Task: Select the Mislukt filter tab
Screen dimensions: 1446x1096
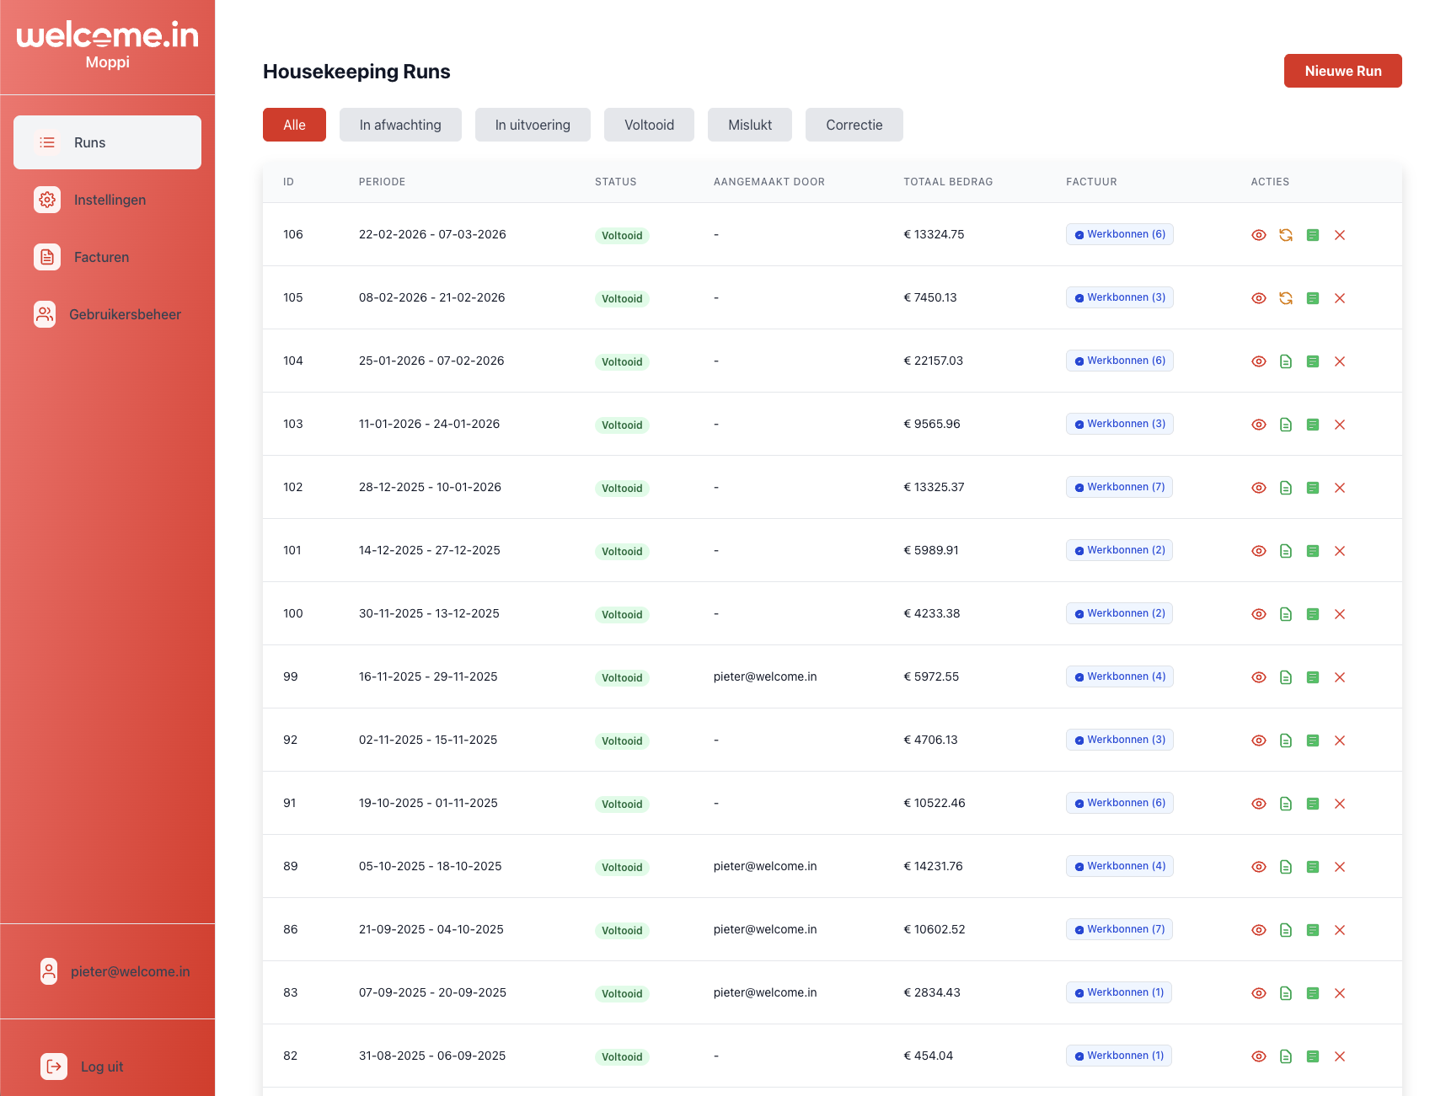Action: pos(749,125)
